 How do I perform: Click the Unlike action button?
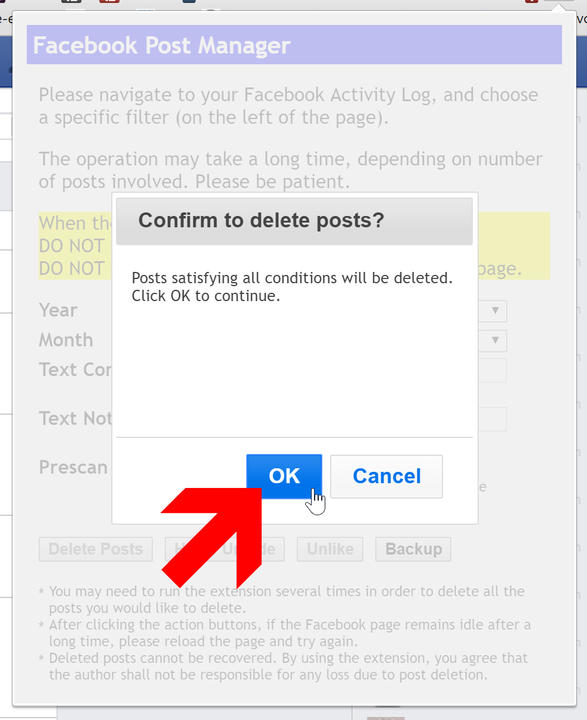tap(330, 549)
